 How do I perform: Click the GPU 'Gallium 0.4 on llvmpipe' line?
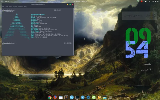pos(49,35)
